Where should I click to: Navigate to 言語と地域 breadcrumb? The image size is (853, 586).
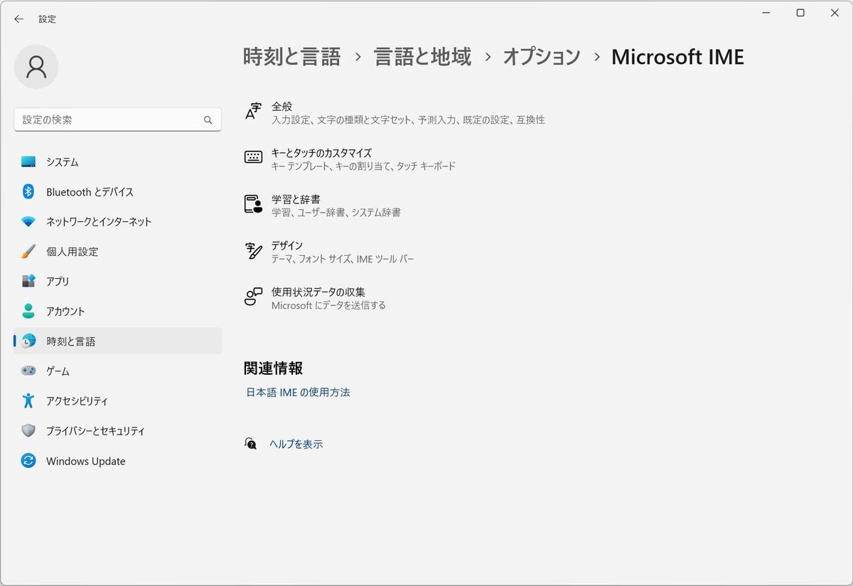[423, 57]
